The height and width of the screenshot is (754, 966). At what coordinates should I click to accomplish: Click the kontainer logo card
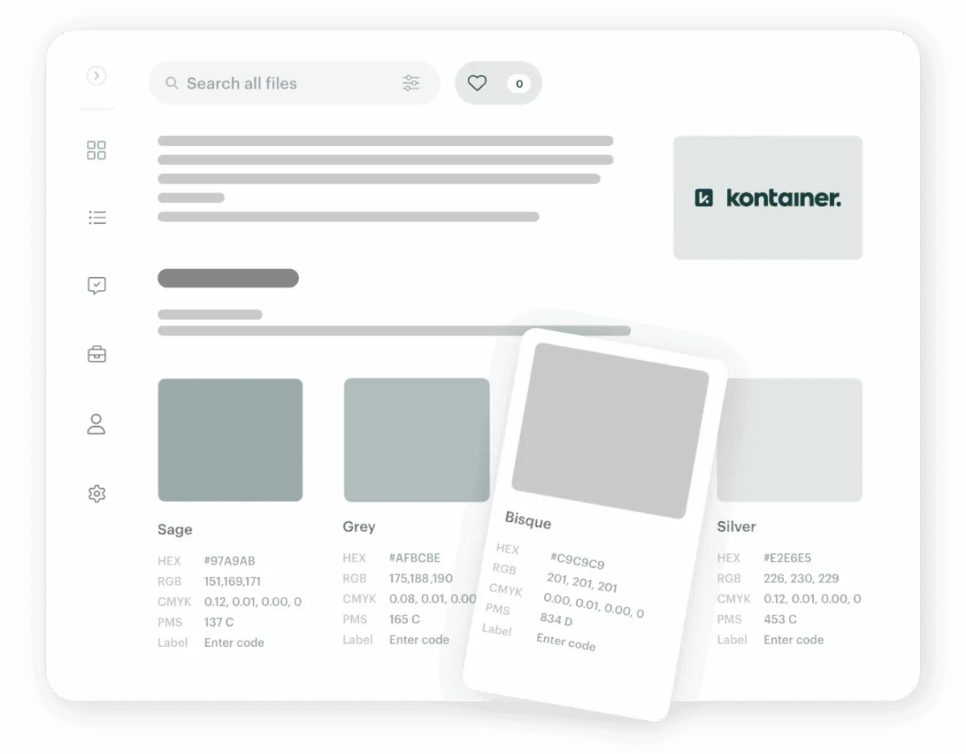pyautogui.click(x=768, y=197)
